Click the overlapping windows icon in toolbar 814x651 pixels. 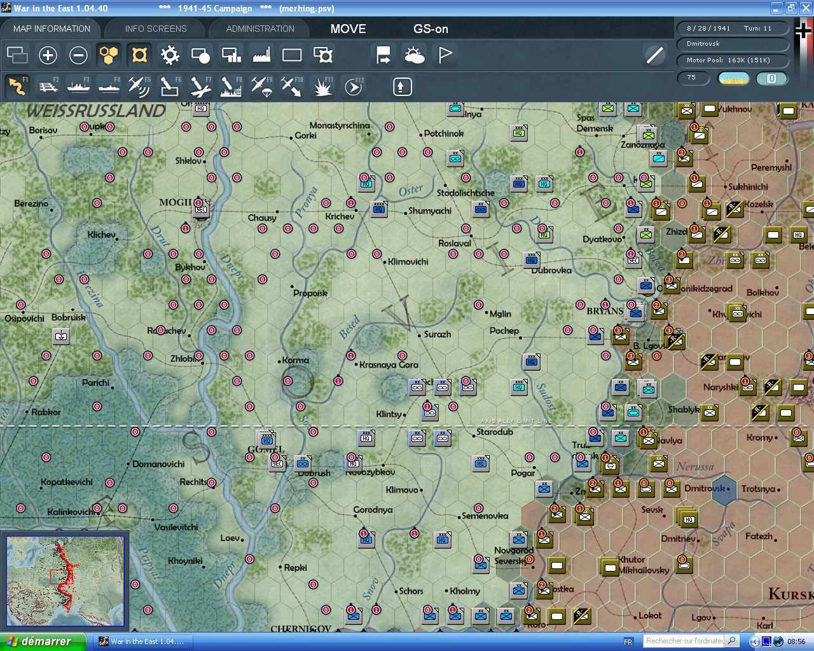pyautogui.click(x=17, y=55)
